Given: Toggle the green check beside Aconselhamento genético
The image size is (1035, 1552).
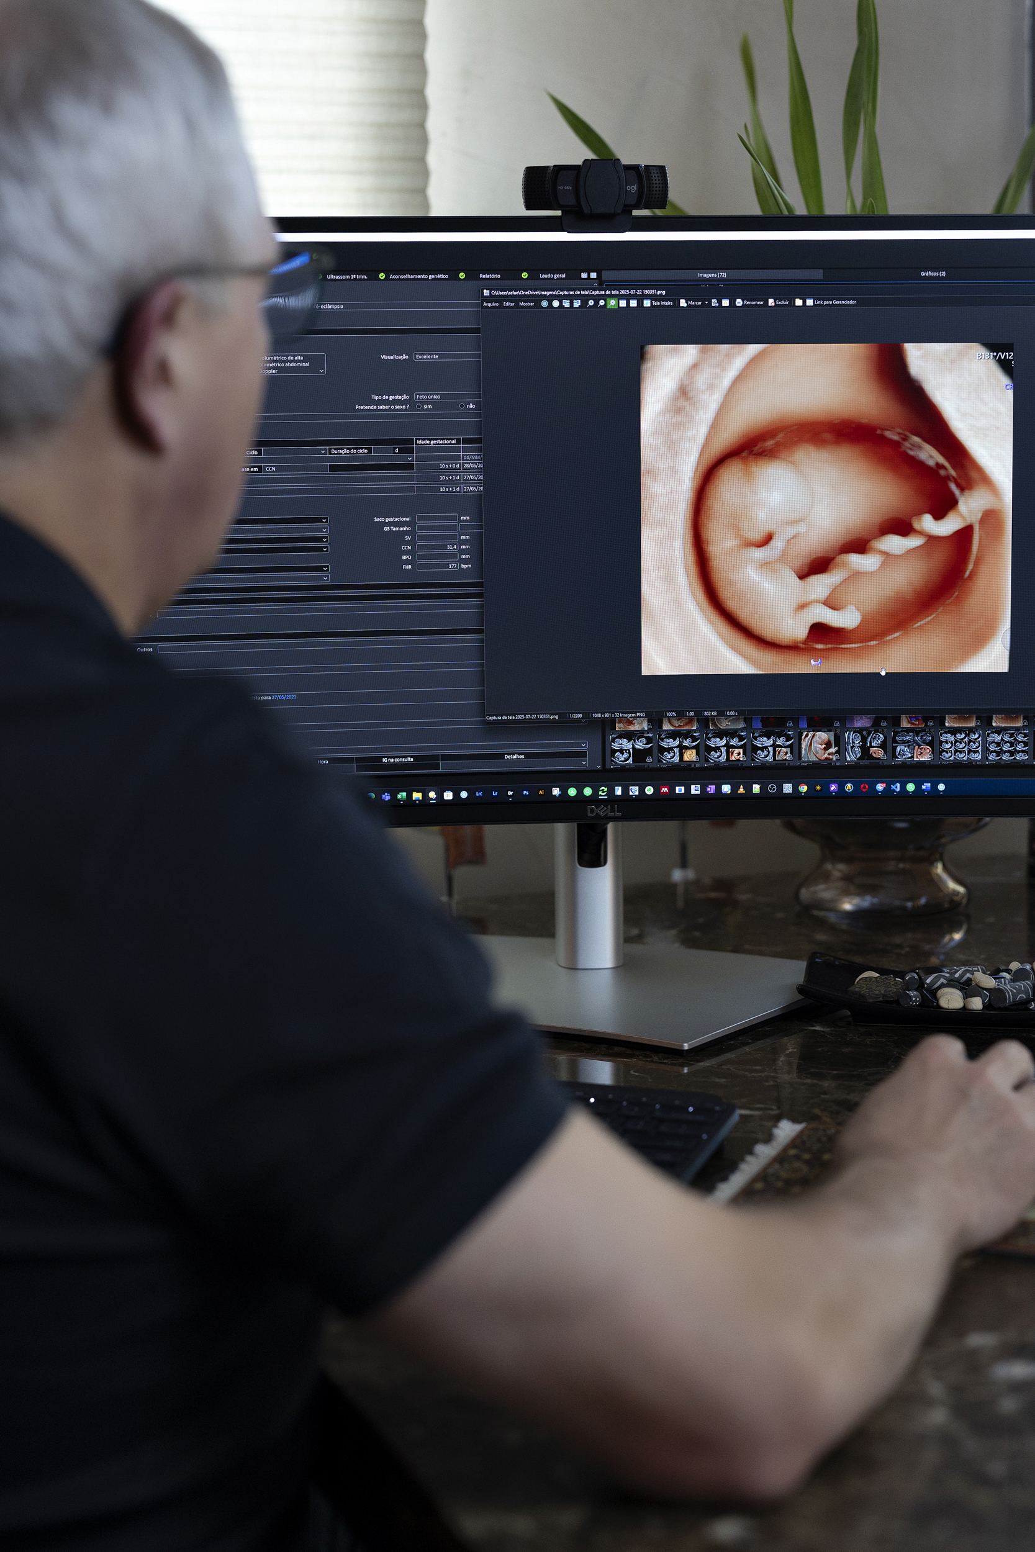Looking at the screenshot, I should click(x=382, y=276).
